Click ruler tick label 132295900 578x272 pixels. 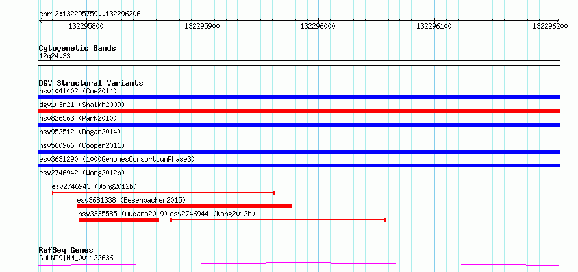202,26
